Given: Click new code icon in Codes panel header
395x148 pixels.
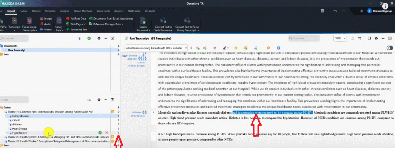Looking at the screenshot, I should pos(89,100).
